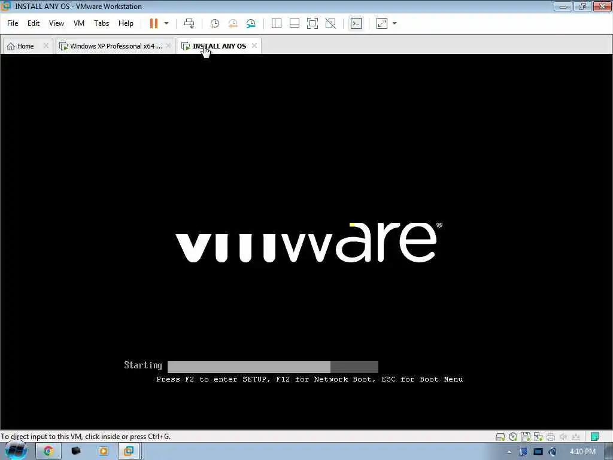Screen dimensions: 613x460
Task: Click the Show Desktop strip right of the clock
Action: [x=609, y=452]
